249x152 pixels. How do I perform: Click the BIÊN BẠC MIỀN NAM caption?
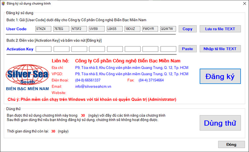point(27,89)
